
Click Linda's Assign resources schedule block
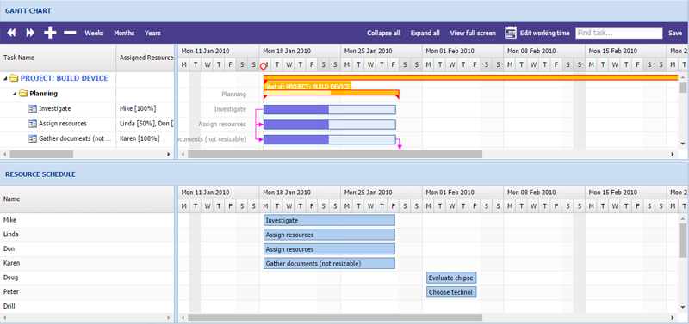tap(329, 235)
